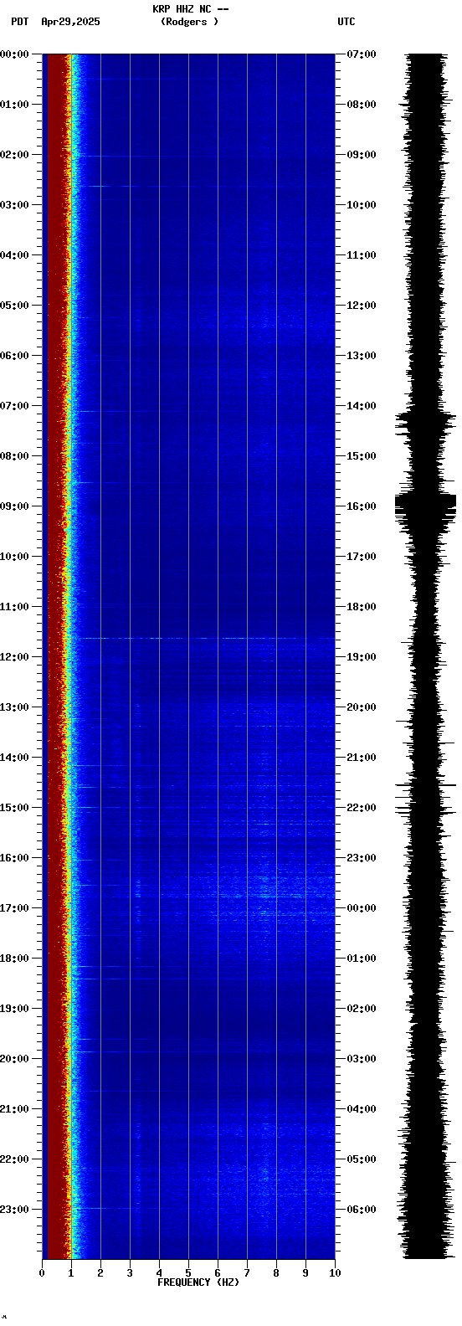Click the Apr29,2025 date label
462x1326 pixels.
[x=70, y=22]
